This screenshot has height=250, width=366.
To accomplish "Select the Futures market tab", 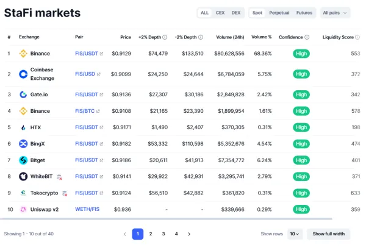I will point(304,13).
